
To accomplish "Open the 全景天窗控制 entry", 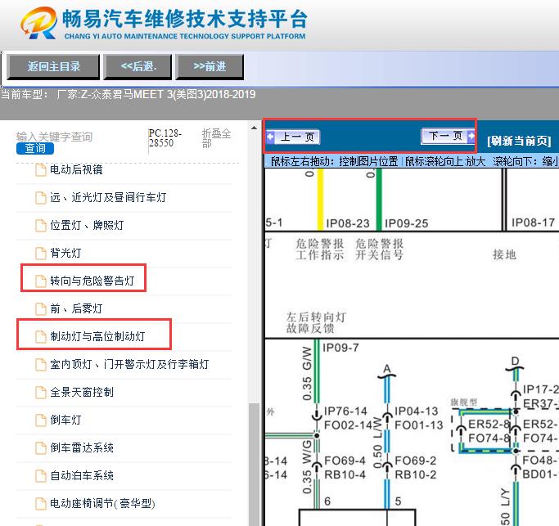I will pos(82,392).
